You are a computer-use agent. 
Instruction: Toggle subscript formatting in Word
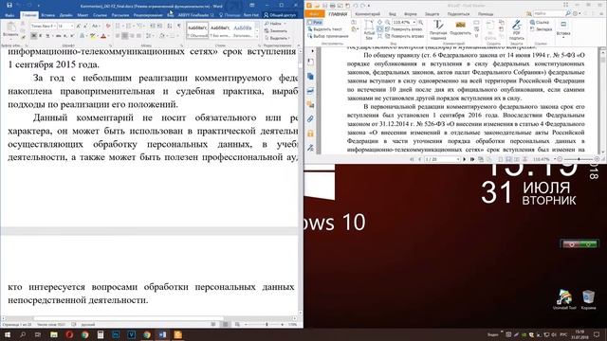[x=65, y=36]
